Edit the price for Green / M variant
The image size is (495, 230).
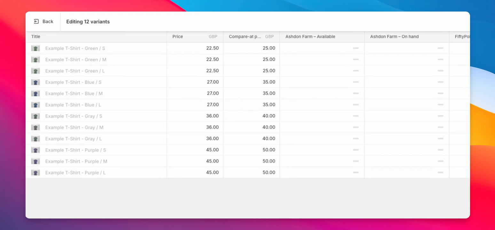(195, 59)
